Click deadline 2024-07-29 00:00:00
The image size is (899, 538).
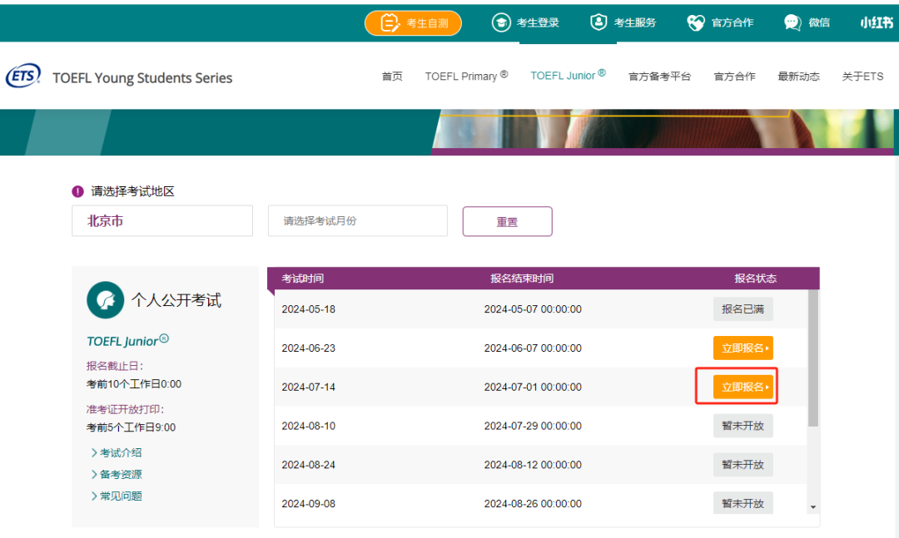[533, 427]
